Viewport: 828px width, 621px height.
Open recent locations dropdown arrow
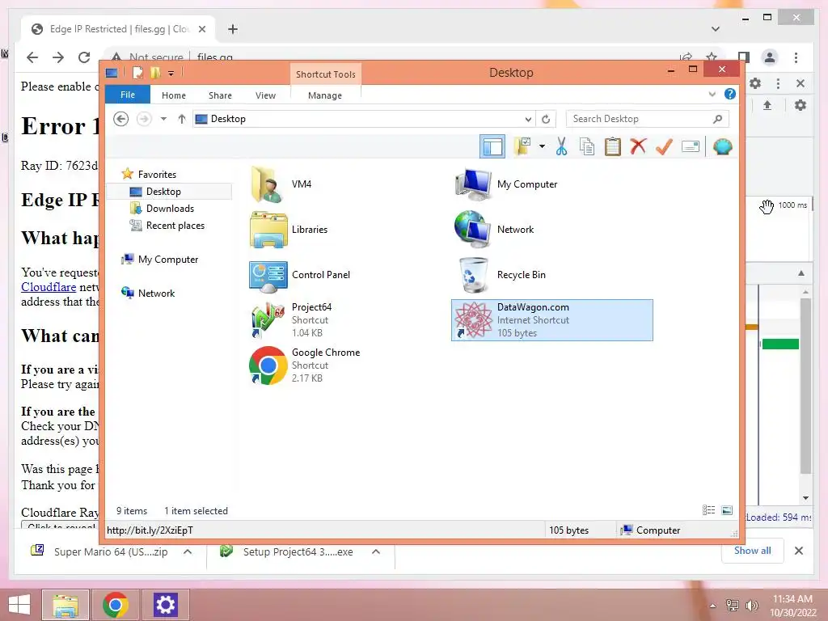coord(163,119)
